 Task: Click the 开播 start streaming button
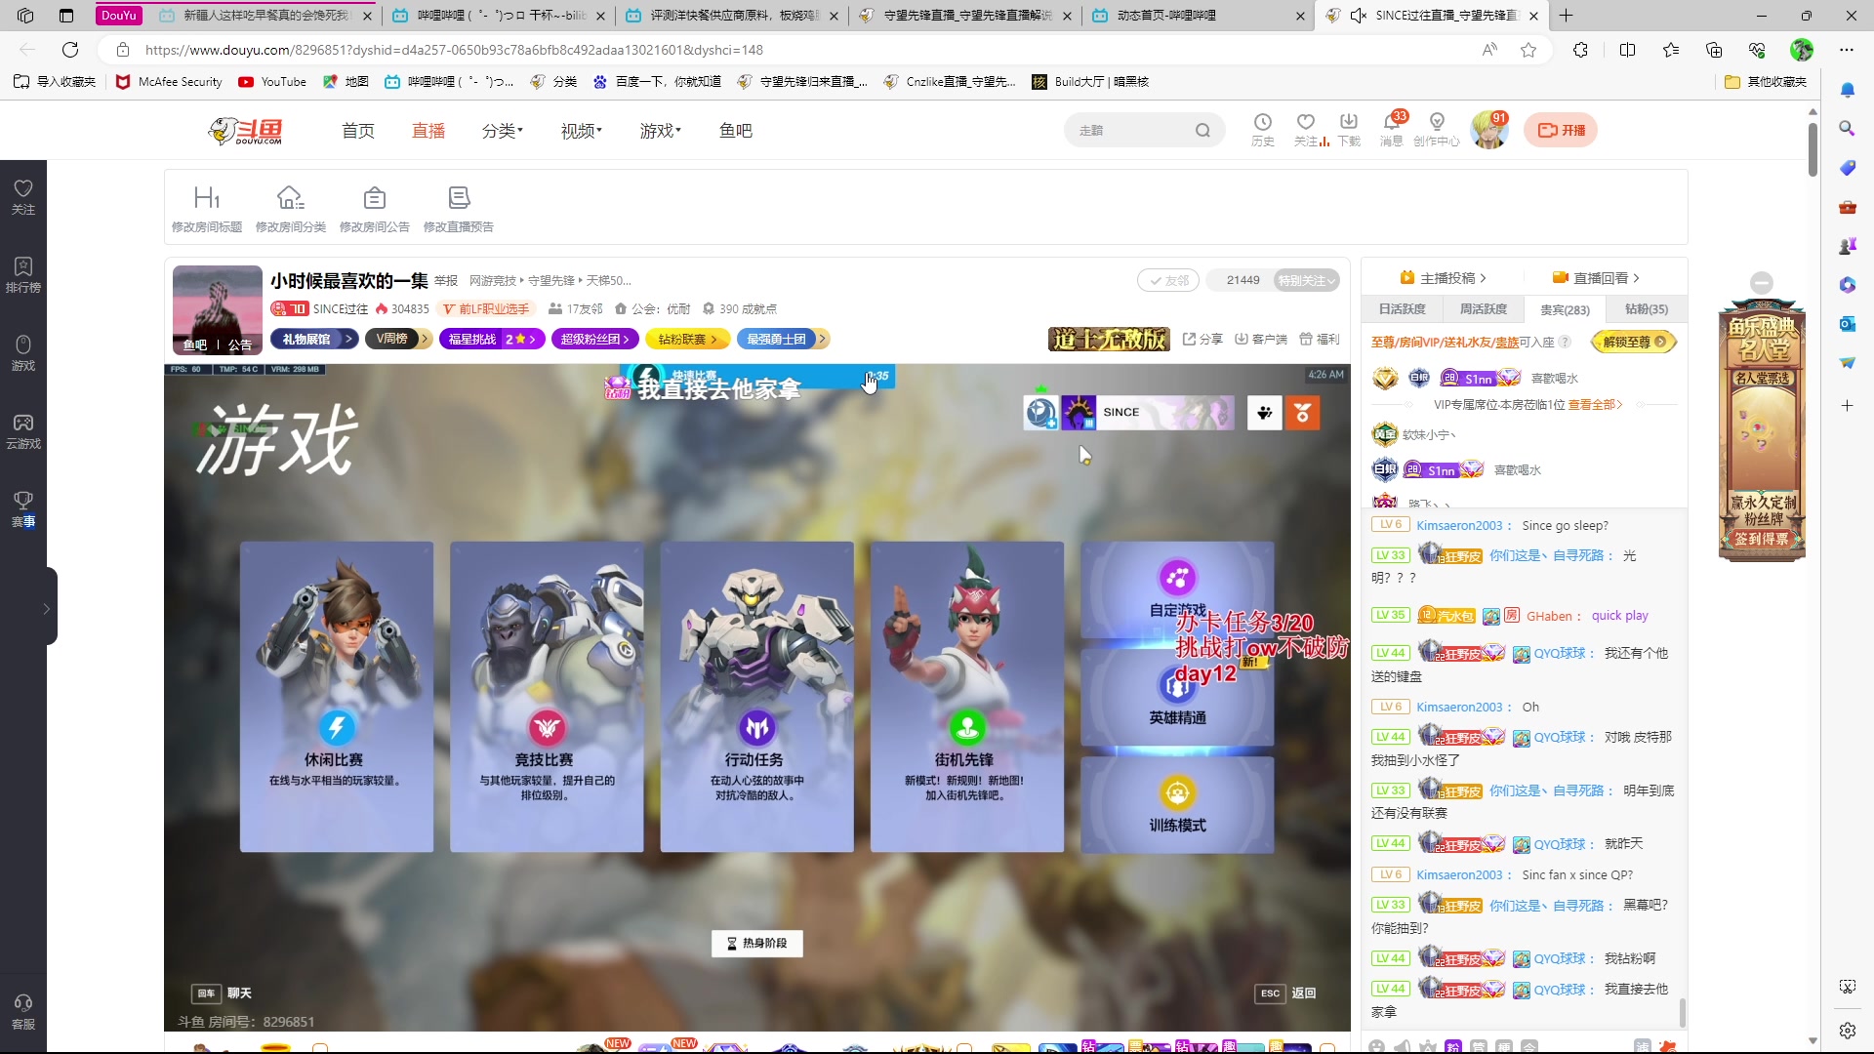1561,130
